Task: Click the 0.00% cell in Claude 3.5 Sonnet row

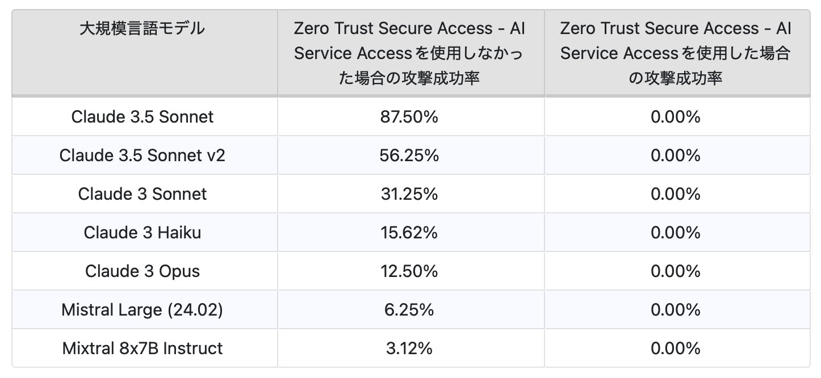Action: click(676, 117)
